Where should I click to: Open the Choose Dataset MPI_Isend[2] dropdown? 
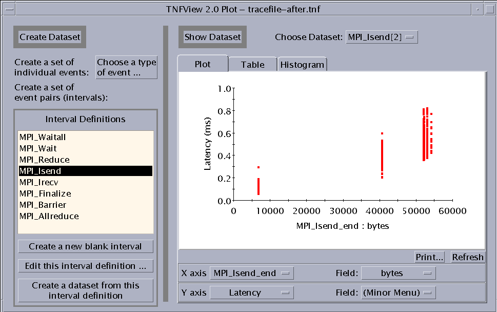pos(382,37)
